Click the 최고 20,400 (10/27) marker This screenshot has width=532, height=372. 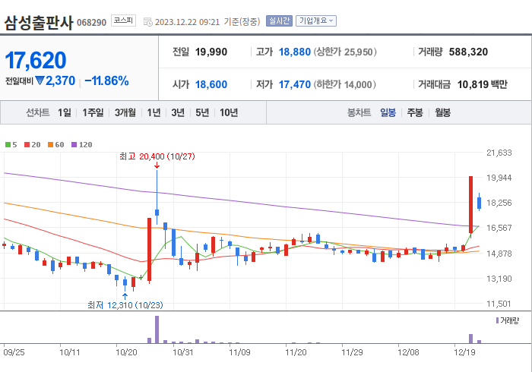(x=157, y=156)
